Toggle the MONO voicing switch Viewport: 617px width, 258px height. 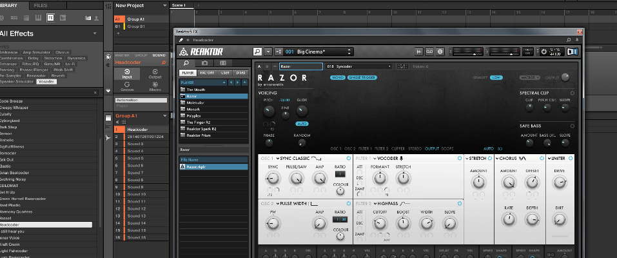[338, 77]
